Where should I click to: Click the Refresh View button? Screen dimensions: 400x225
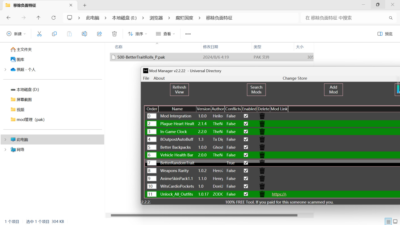click(179, 90)
